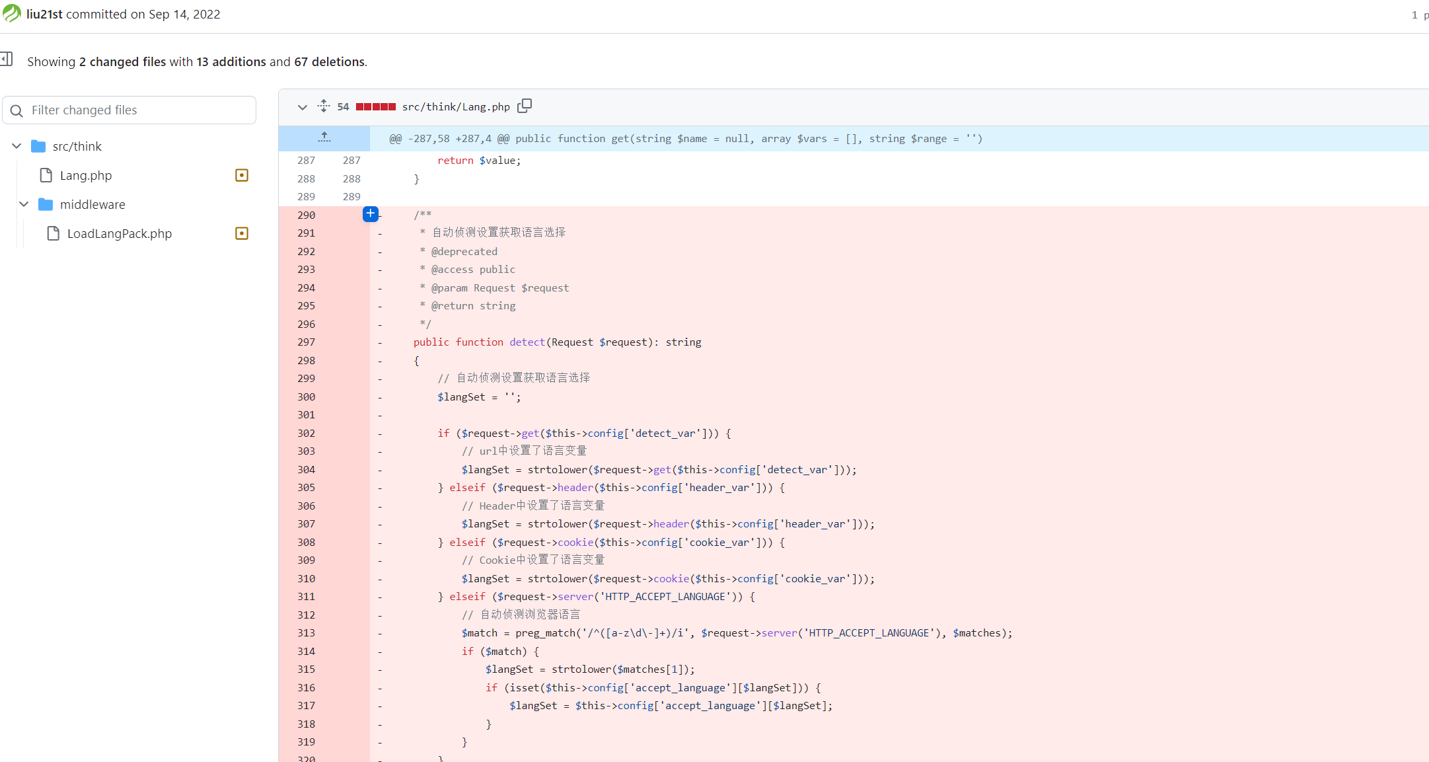Click the src/think/Lang.php file header link
The height and width of the screenshot is (762, 1429).
tap(456, 106)
